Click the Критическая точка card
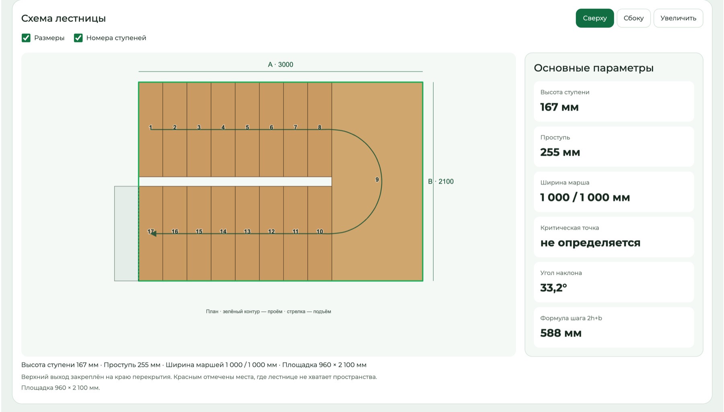The width and height of the screenshot is (724, 412). [614, 237]
